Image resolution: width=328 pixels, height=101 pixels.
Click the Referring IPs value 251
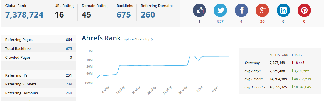pos(69,75)
